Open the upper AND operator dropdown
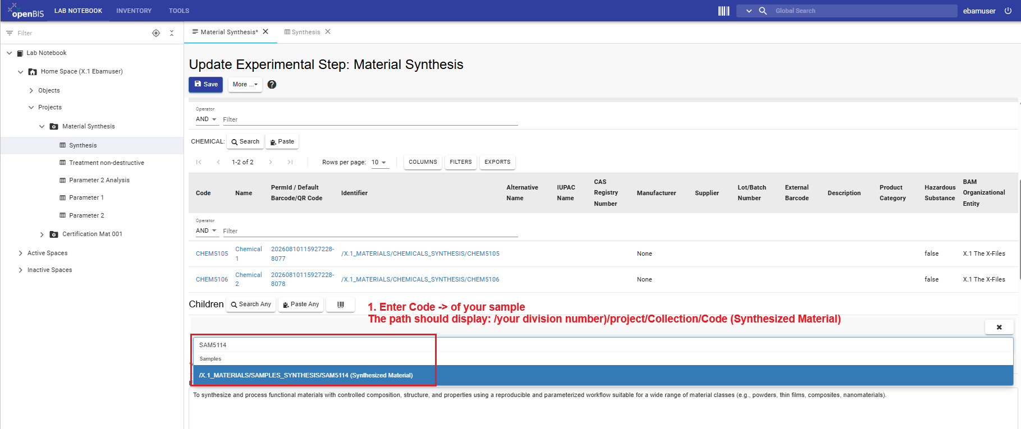The image size is (1021, 429). click(206, 119)
